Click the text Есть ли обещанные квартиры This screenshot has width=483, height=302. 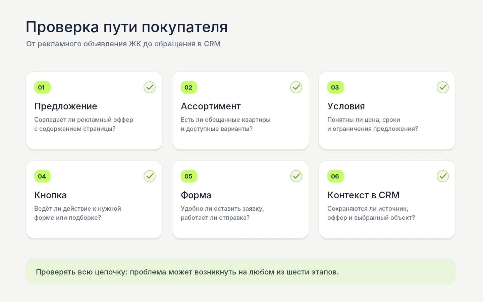tap(225, 120)
